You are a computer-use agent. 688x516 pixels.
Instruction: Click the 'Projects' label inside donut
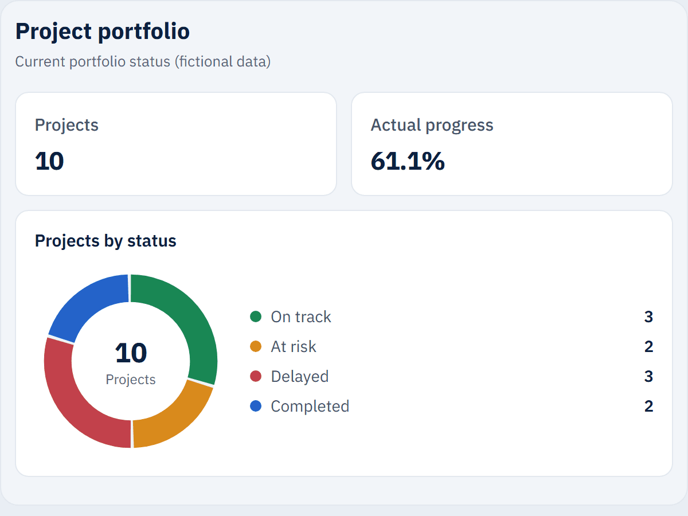tap(131, 380)
